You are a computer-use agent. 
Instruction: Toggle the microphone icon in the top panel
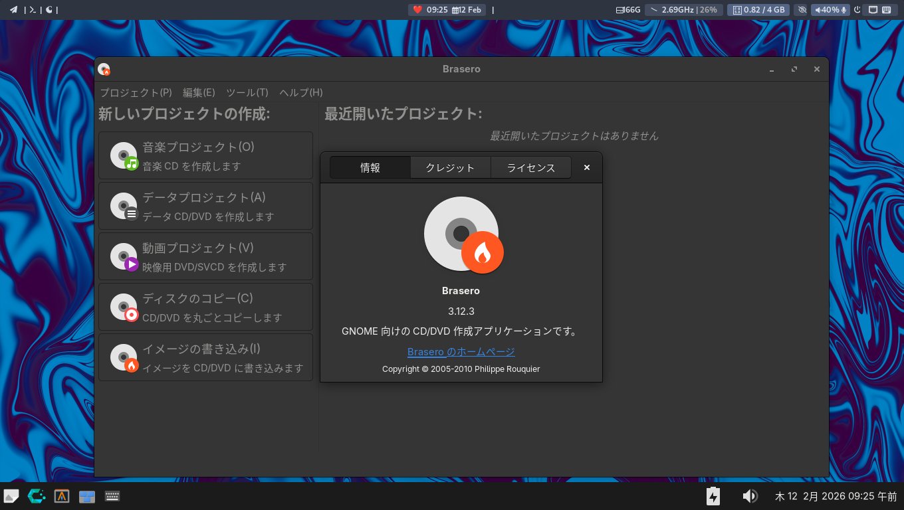[844, 10]
